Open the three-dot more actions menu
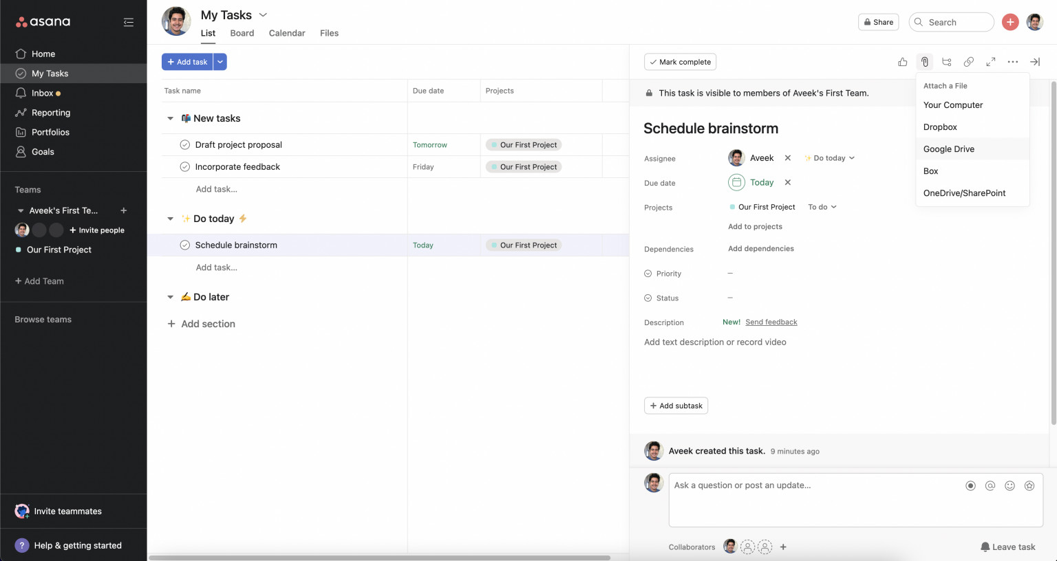1057x561 pixels. point(1013,62)
